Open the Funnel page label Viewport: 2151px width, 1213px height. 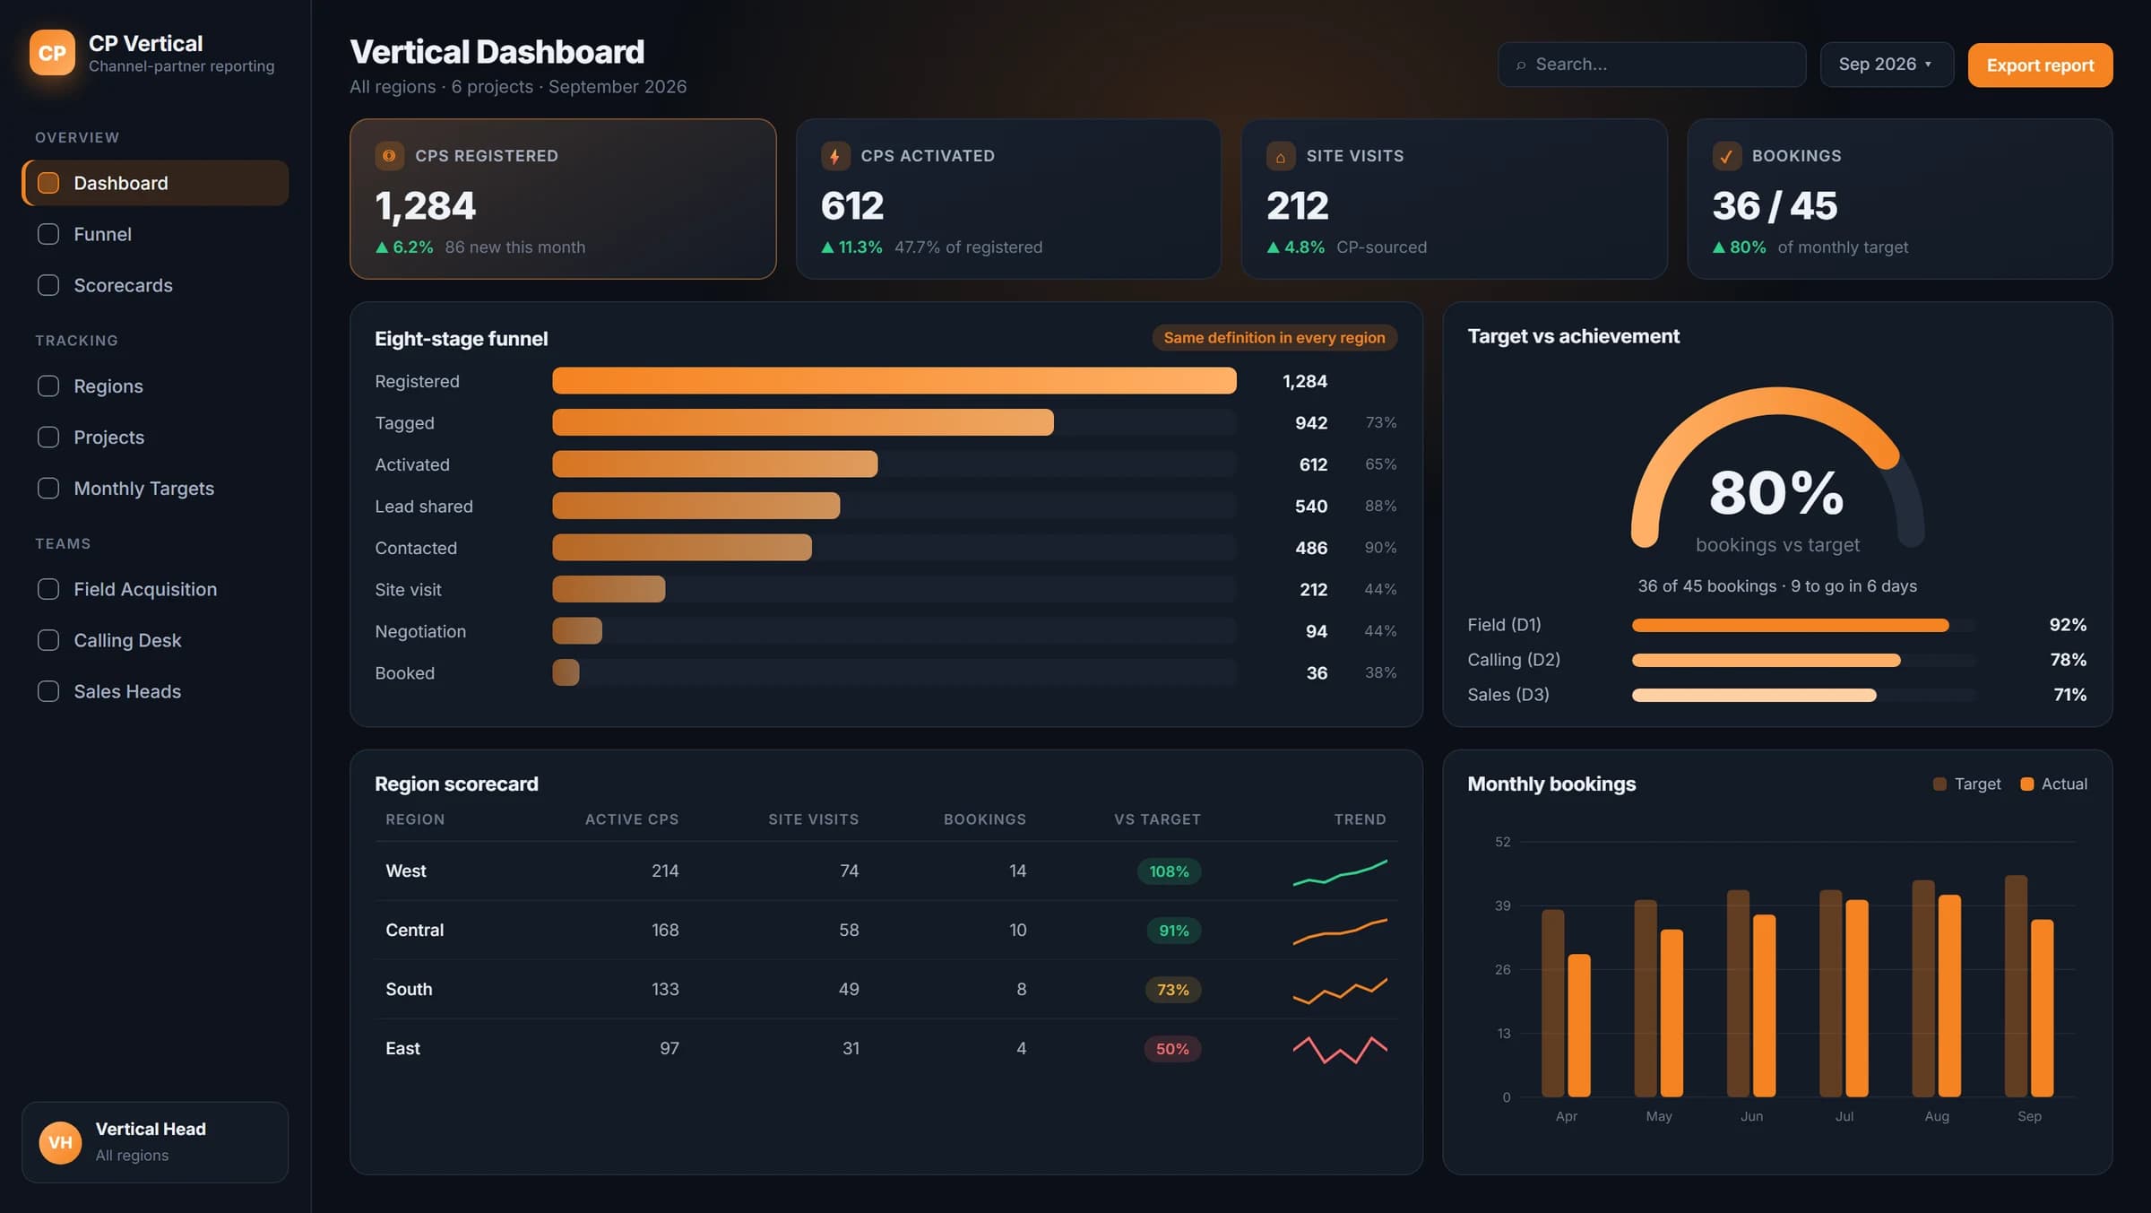[x=102, y=234]
